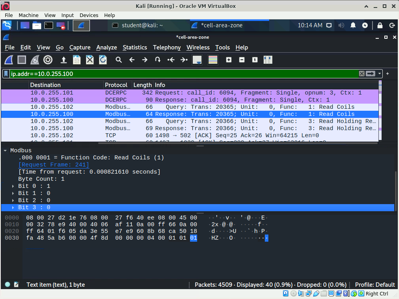Open a capture file
Viewport: 399px width, 299px height.
[x=64, y=60]
